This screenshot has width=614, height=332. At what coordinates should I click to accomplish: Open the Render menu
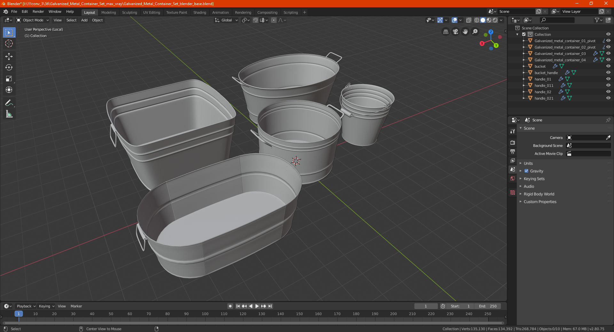38,11
